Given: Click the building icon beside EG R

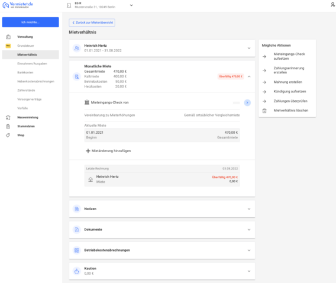Looking at the screenshot, I should (x=69, y=5).
